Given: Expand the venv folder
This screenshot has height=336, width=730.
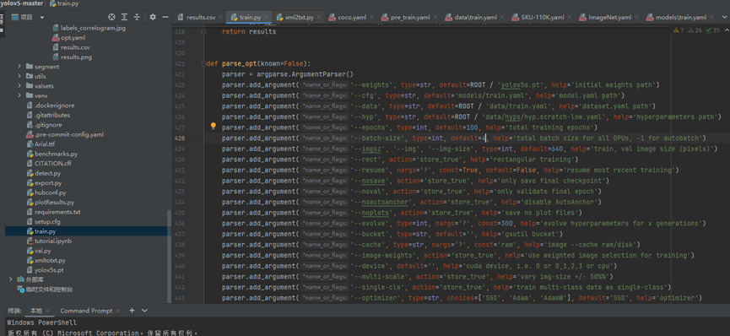Looking at the screenshot, I should [19, 95].
